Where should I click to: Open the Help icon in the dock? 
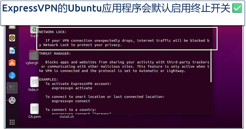pos(12,75)
